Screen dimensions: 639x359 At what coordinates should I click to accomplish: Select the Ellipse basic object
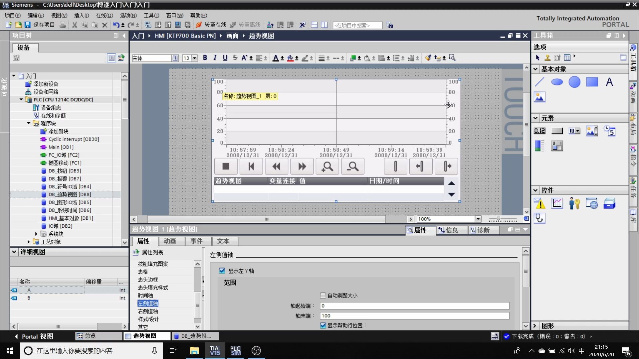click(557, 82)
